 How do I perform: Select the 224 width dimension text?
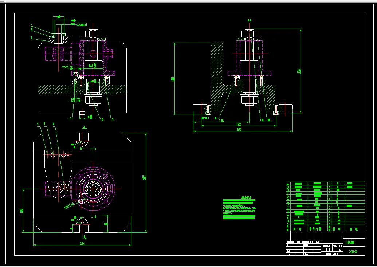point(82,243)
